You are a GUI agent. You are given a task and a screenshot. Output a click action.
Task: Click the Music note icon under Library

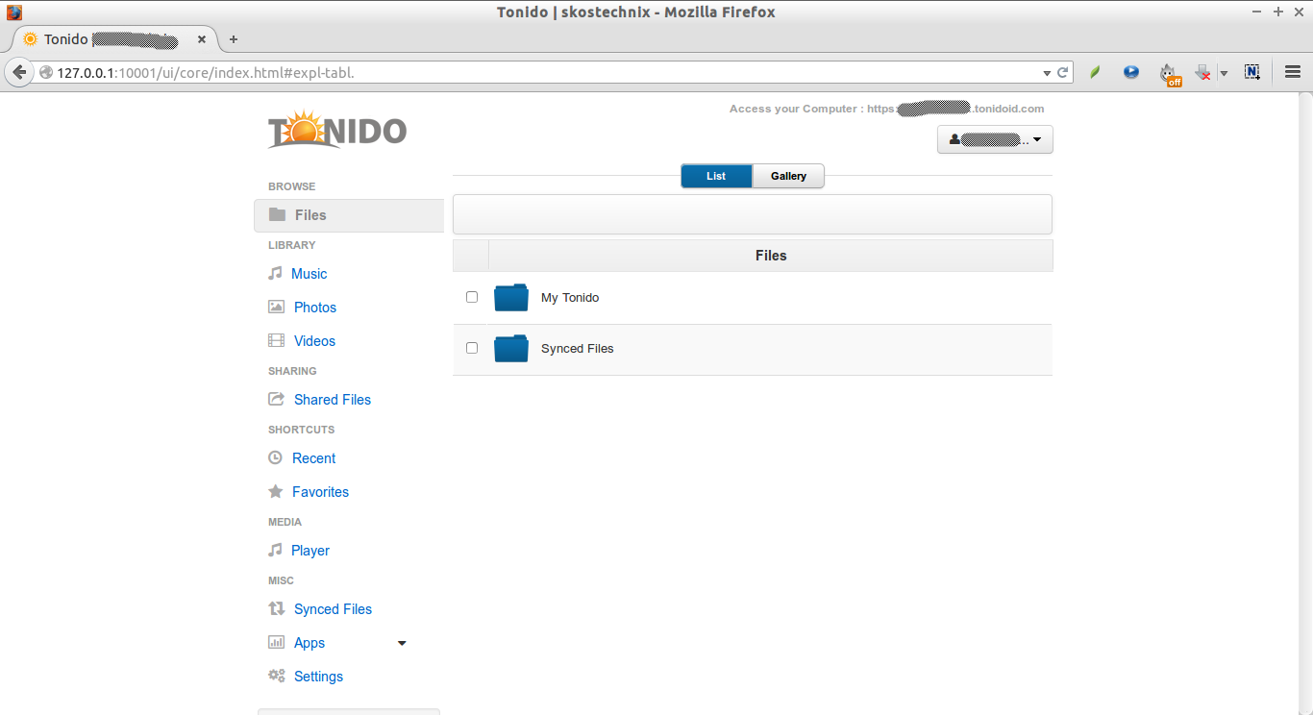(x=275, y=273)
